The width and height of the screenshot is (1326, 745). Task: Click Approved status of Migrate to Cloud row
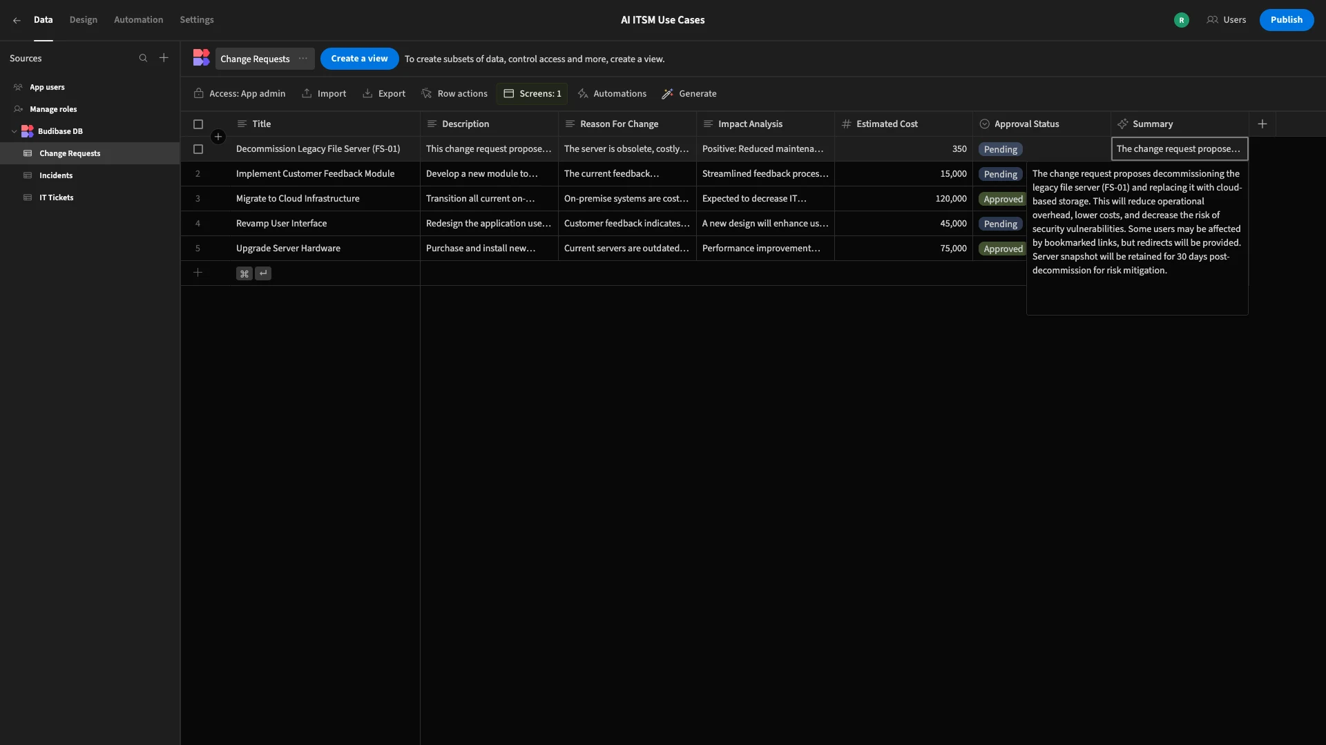tap(1002, 199)
